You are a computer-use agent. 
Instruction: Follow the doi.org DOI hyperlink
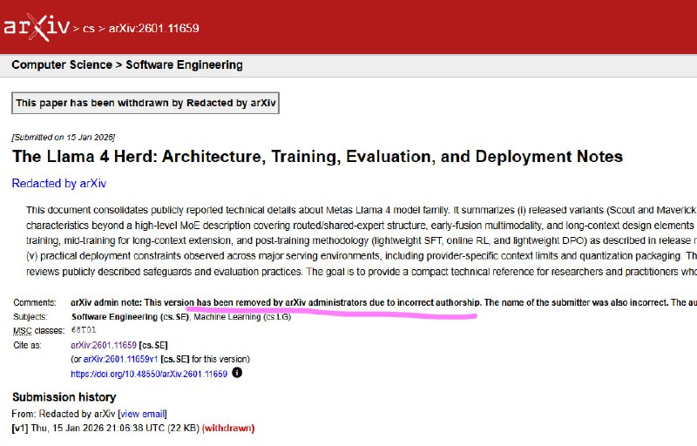tap(149, 374)
